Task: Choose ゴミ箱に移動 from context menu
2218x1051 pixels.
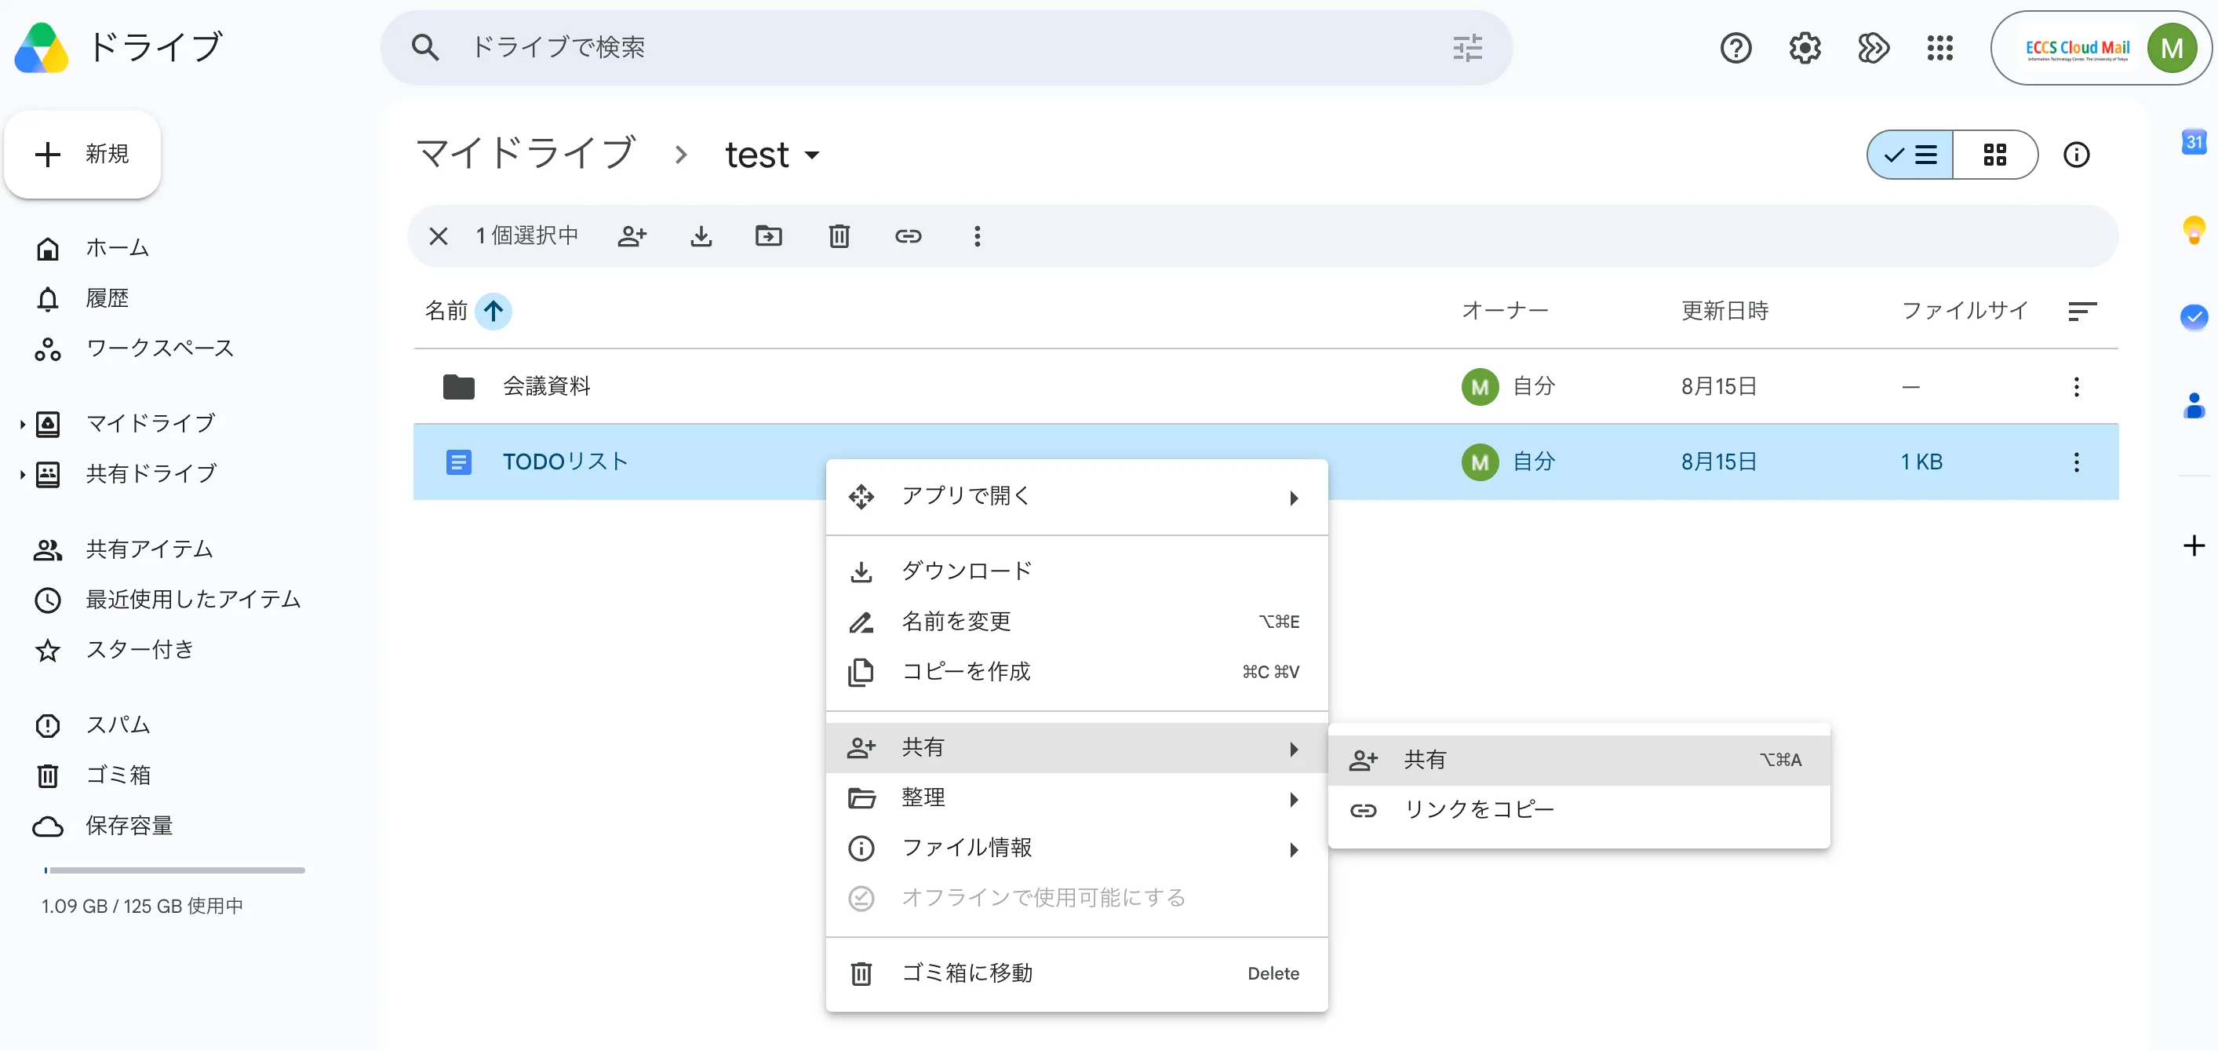Action: tap(1076, 973)
